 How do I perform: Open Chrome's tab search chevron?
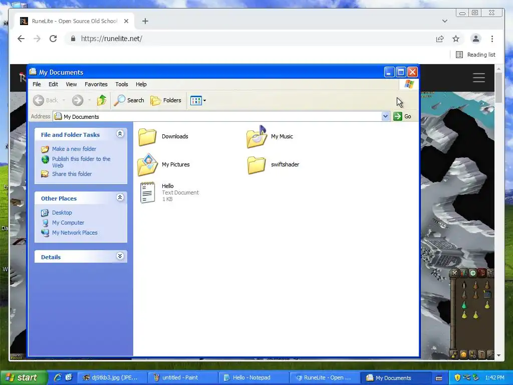click(445, 21)
